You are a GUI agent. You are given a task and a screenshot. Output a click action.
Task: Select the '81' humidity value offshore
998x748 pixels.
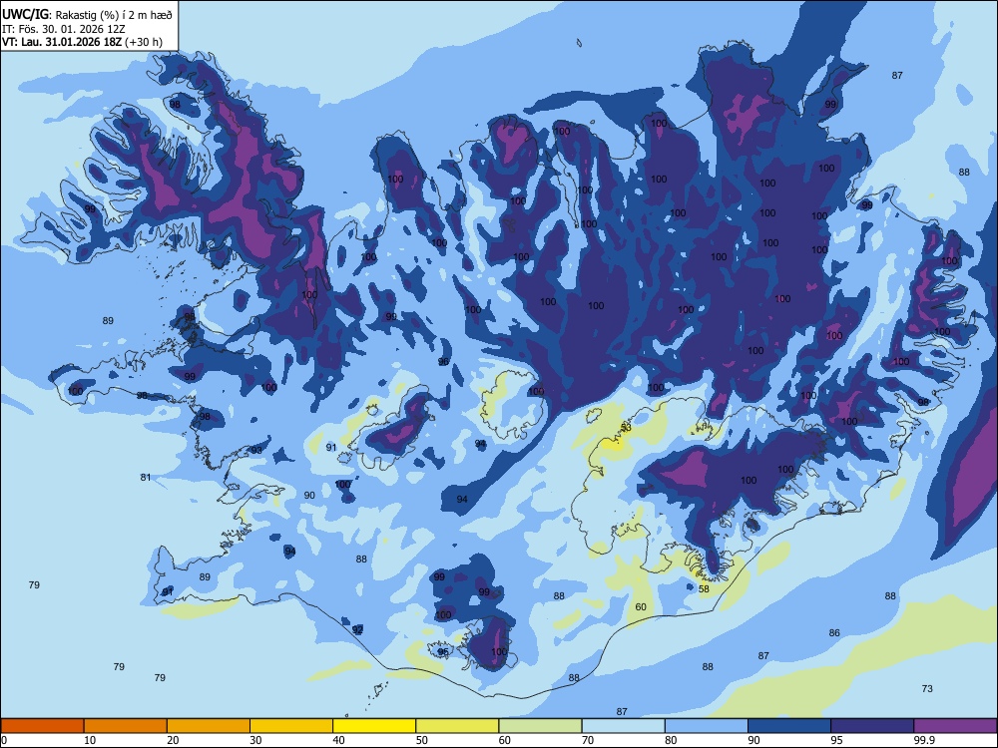click(146, 477)
